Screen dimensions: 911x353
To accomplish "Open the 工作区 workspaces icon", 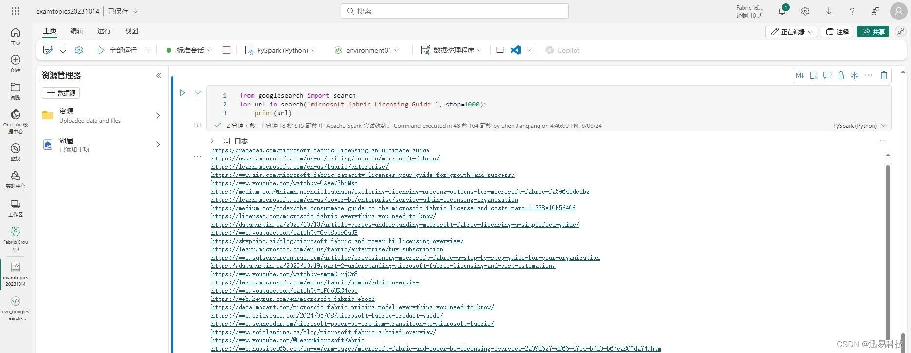I will click(x=16, y=208).
